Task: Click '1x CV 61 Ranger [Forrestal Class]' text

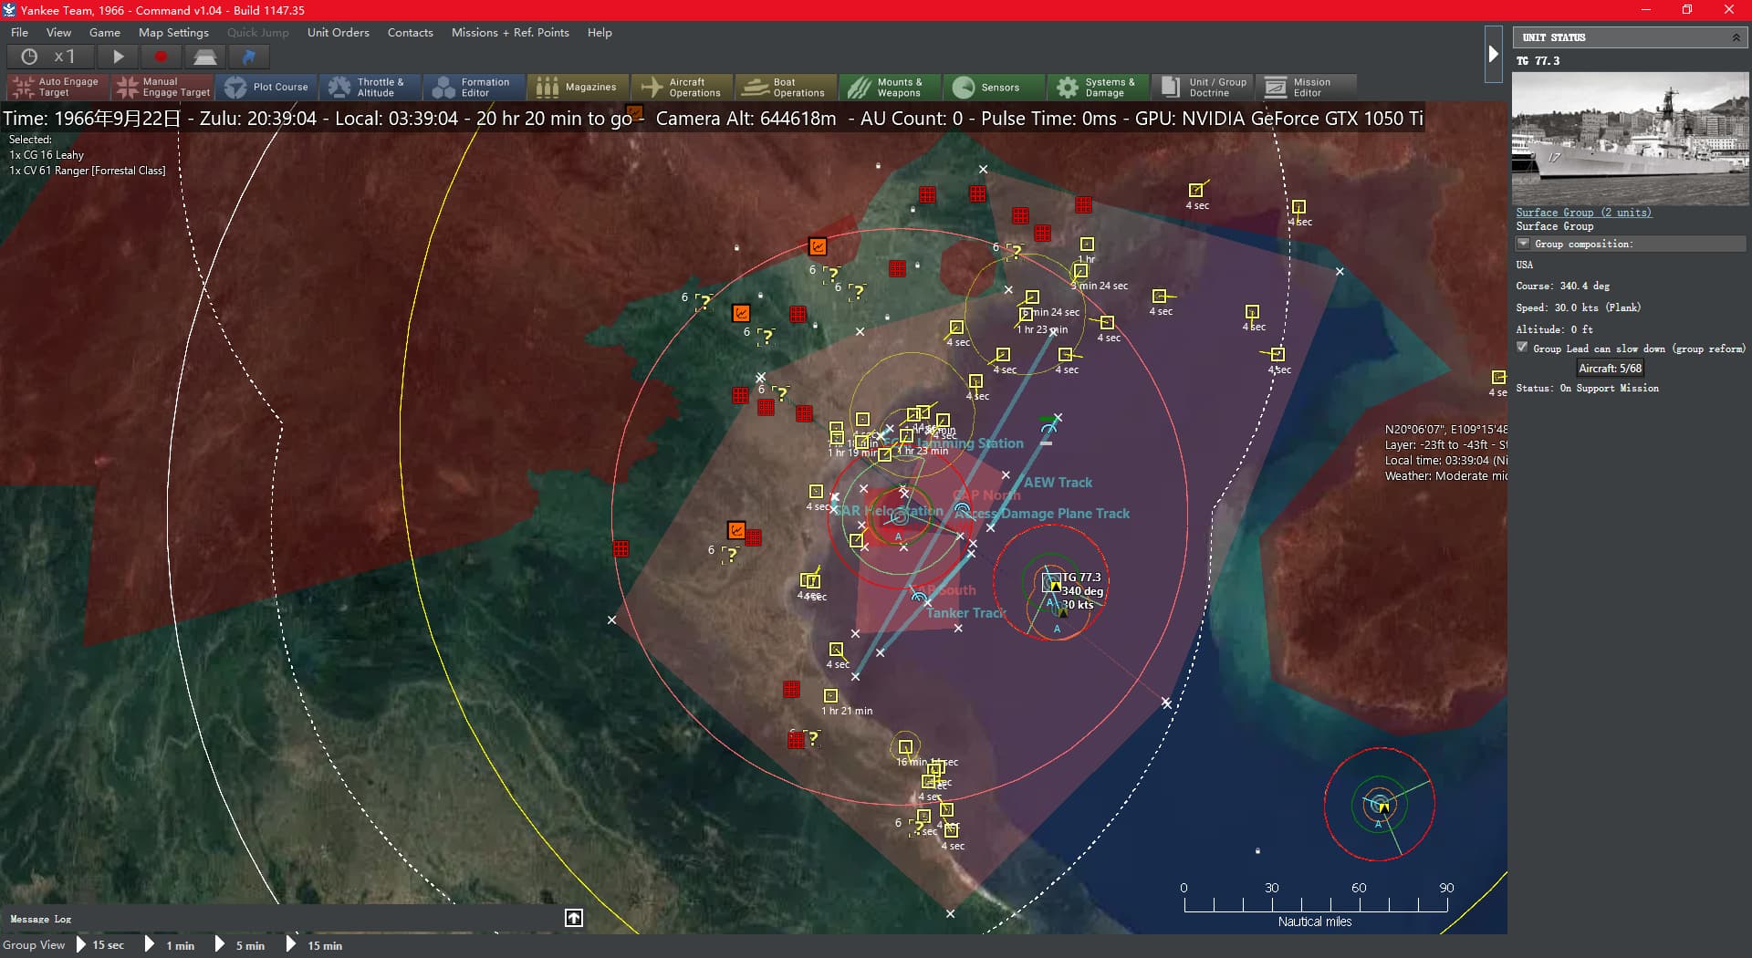Action: (x=88, y=171)
